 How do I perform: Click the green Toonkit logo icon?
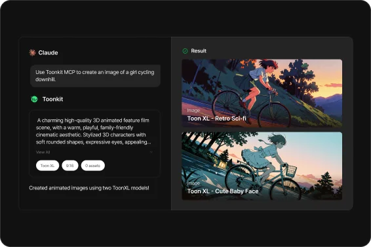point(35,99)
